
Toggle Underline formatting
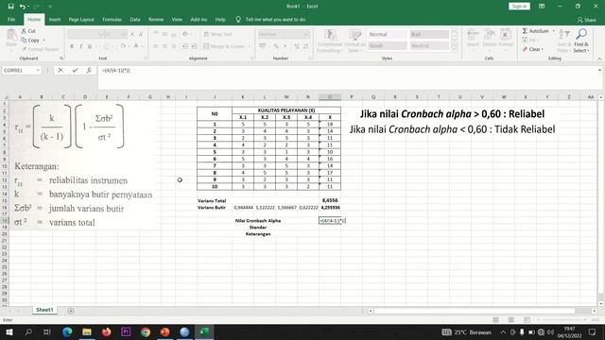point(90,46)
